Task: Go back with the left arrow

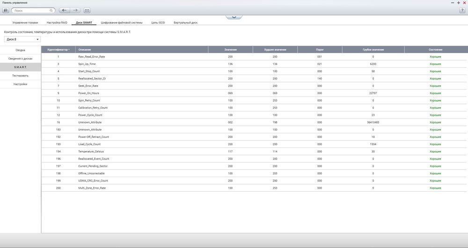Action: [64, 10]
